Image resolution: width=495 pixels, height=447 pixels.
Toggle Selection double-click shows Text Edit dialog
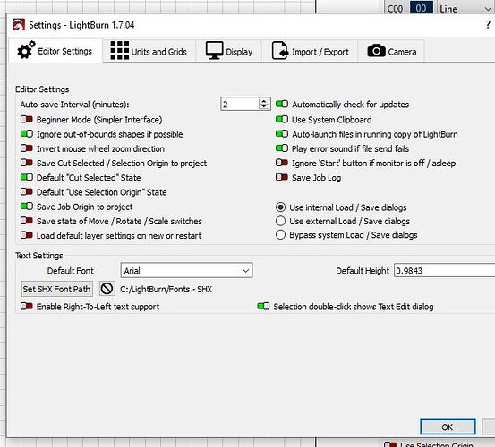(263, 307)
